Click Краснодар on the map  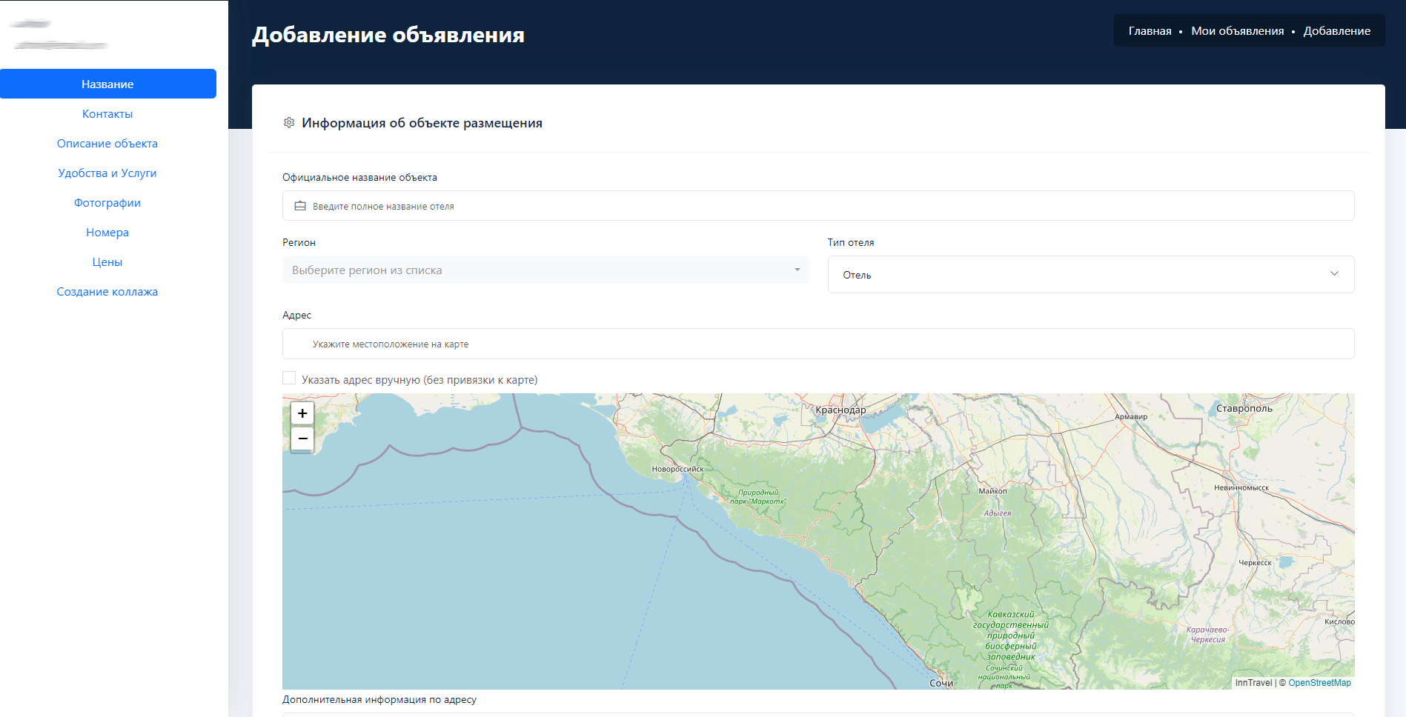[840, 410]
